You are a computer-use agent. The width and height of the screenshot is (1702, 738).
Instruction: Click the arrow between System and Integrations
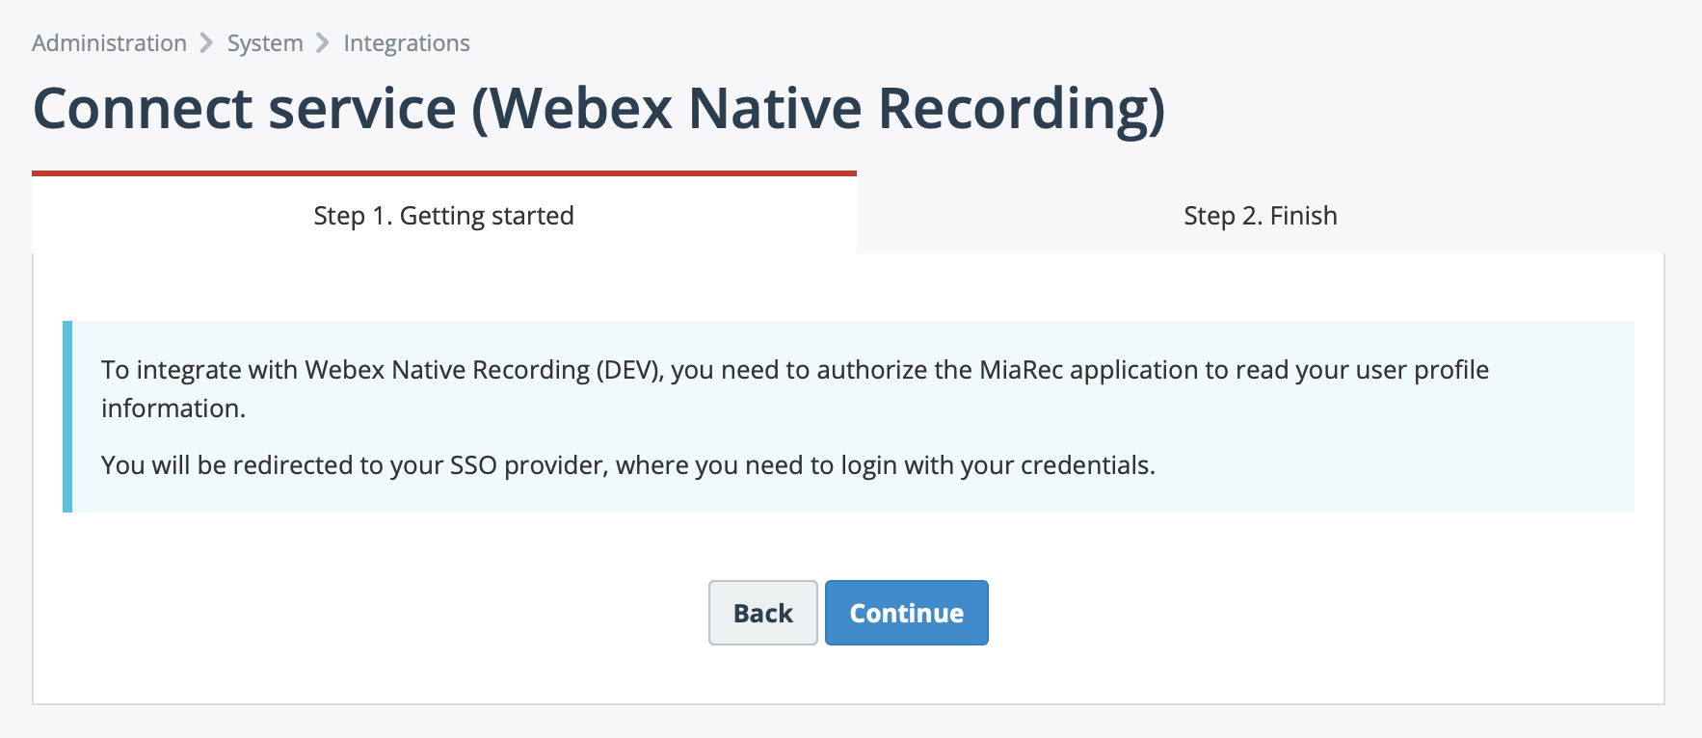pyautogui.click(x=322, y=42)
